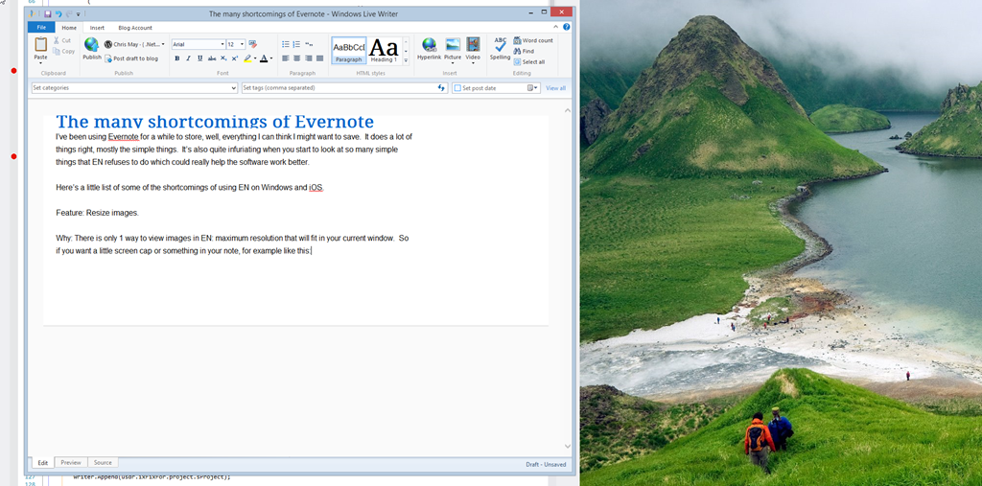Viewport: 982px width, 486px height.
Task: Insert a Hyperlink from the ribbon
Action: 429,48
